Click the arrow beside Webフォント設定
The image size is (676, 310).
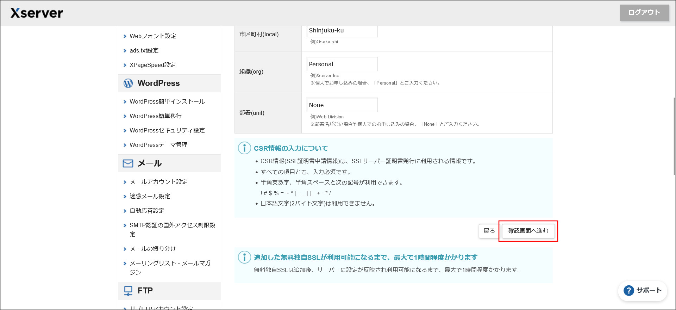(125, 36)
